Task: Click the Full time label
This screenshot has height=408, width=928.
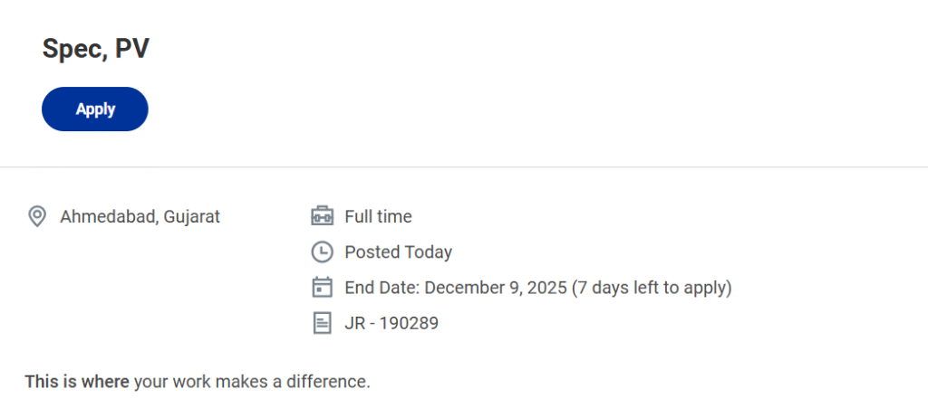Action: click(x=378, y=217)
